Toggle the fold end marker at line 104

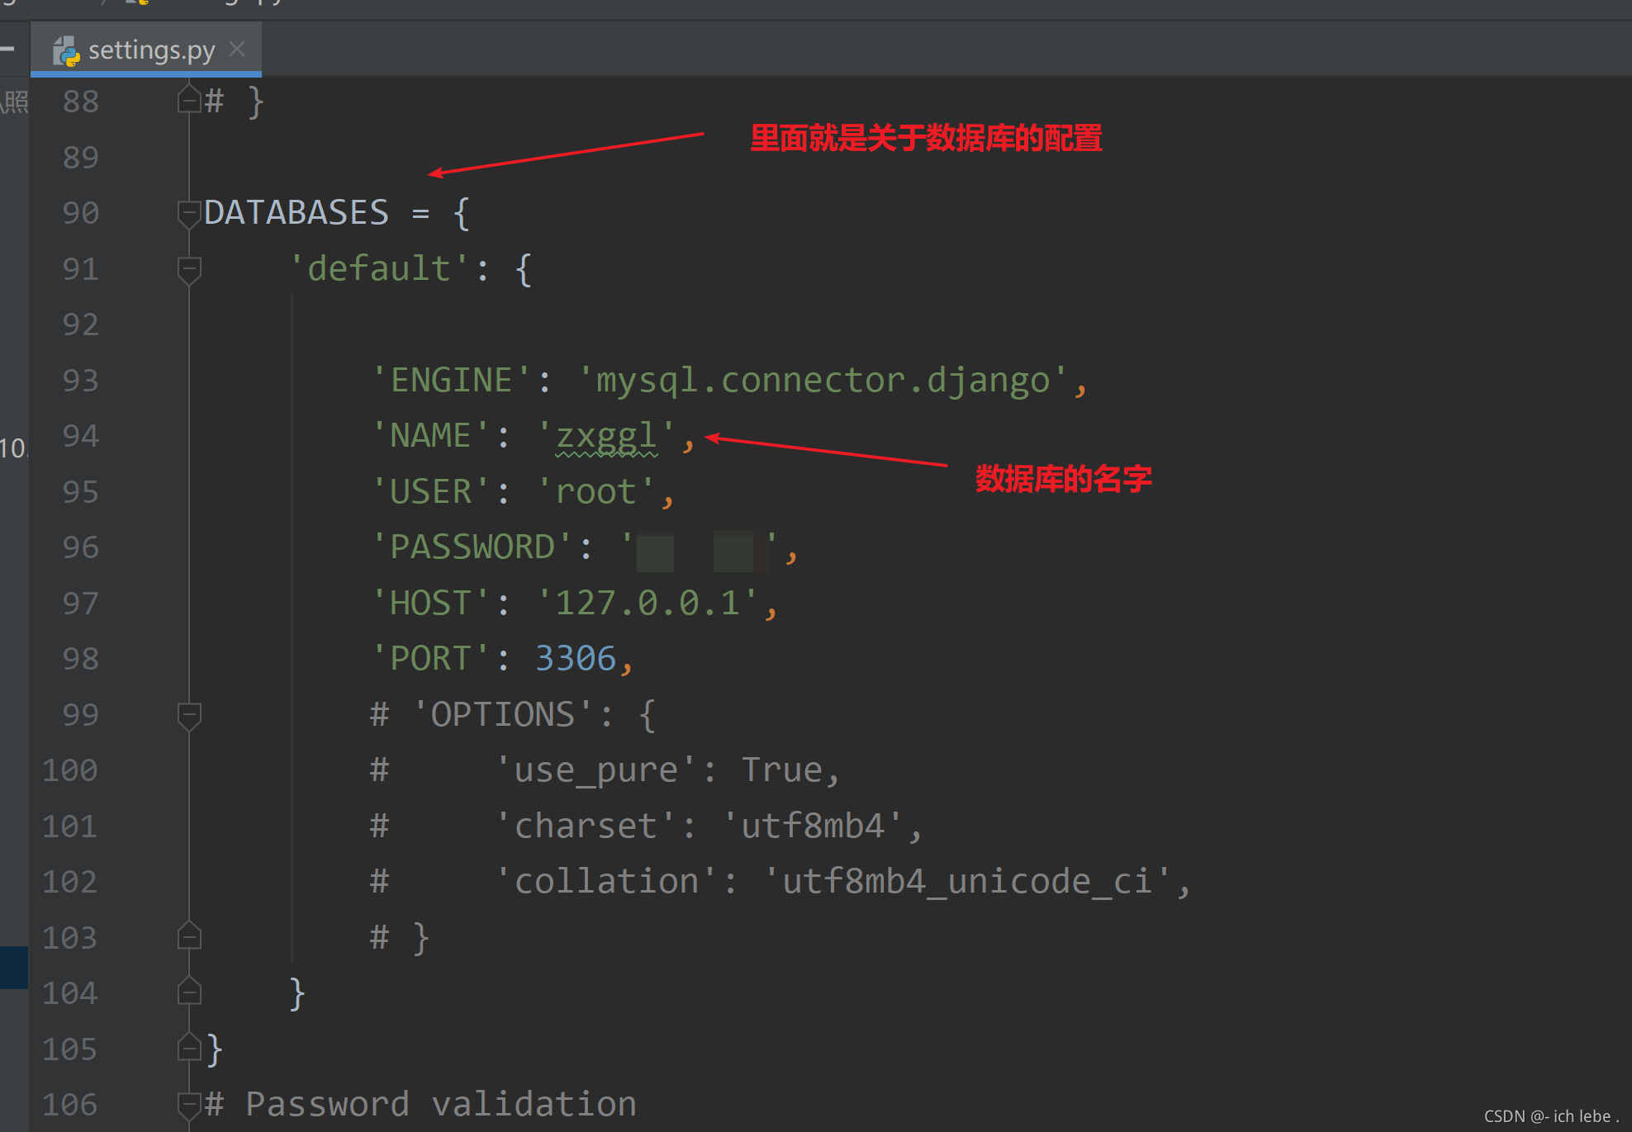point(189,992)
